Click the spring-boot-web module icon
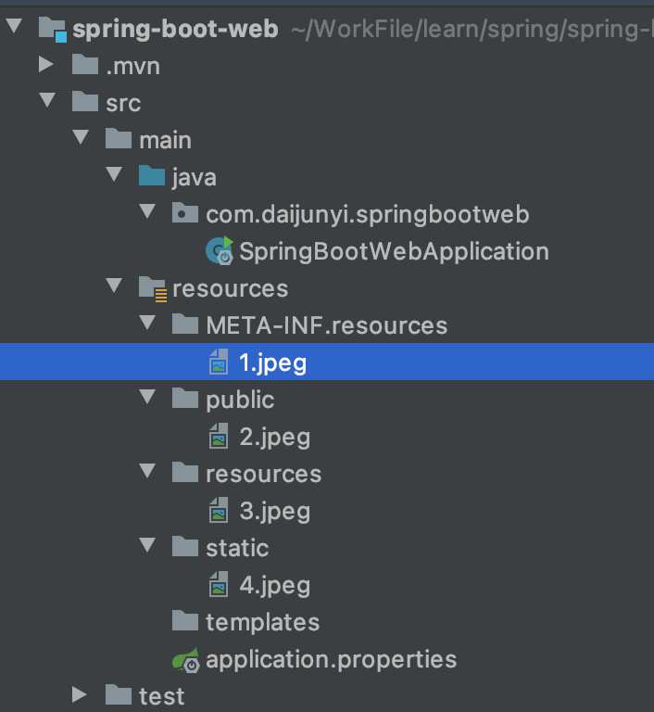The width and height of the screenshot is (654, 712). click(53, 29)
